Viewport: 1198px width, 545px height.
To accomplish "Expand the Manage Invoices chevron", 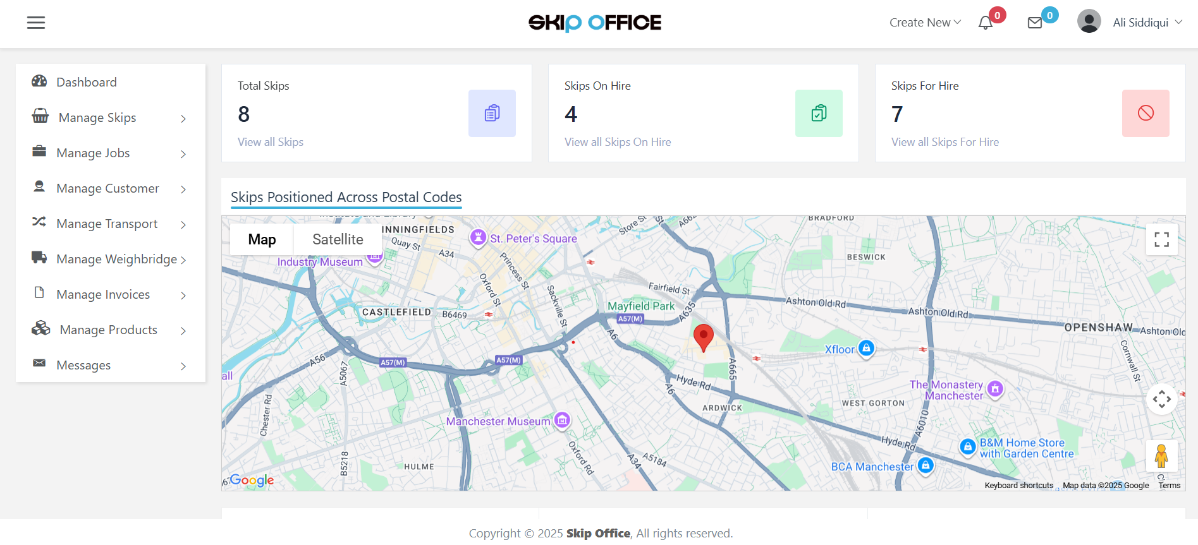I will tap(183, 296).
